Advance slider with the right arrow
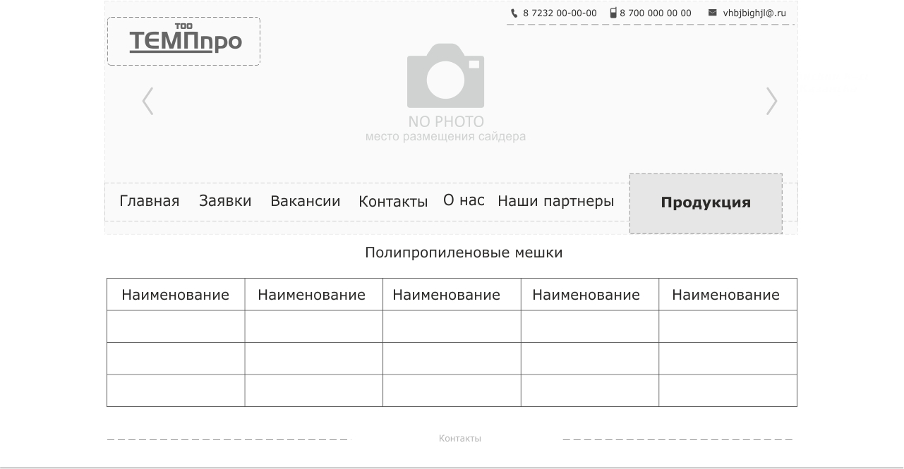The height and width of the screenshot is (469, 904). coord(771,101)
